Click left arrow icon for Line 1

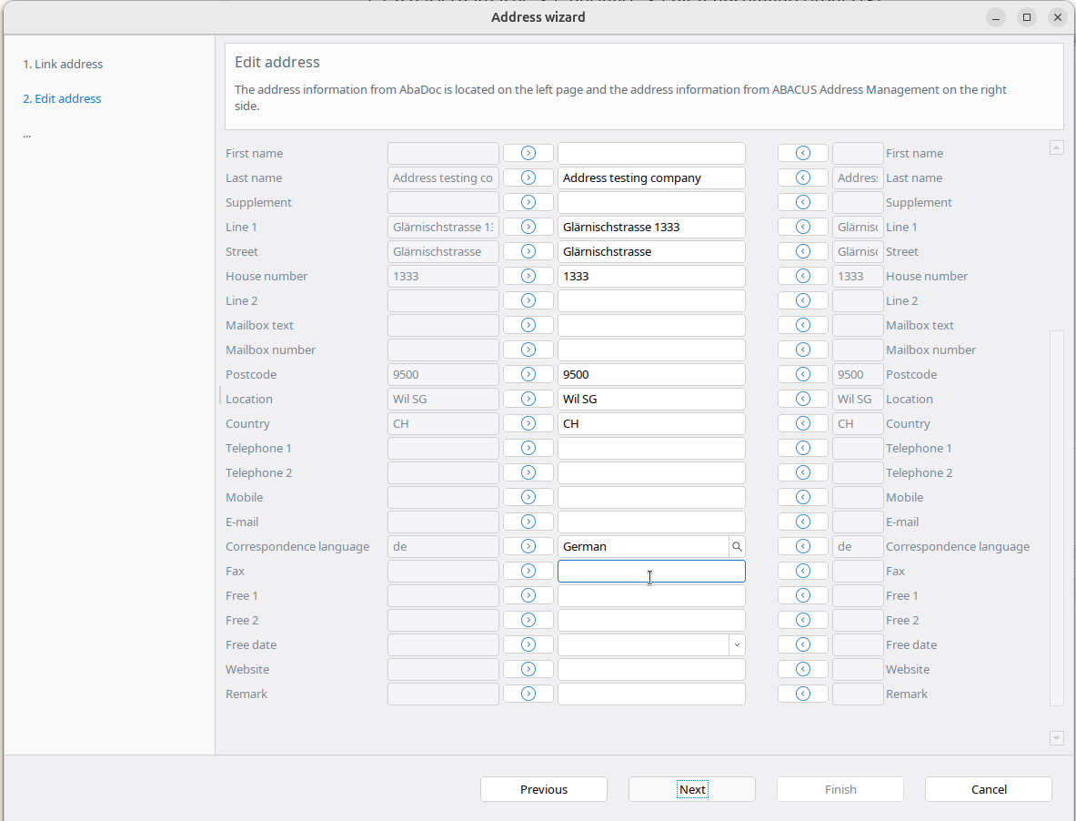click(802, 227)
